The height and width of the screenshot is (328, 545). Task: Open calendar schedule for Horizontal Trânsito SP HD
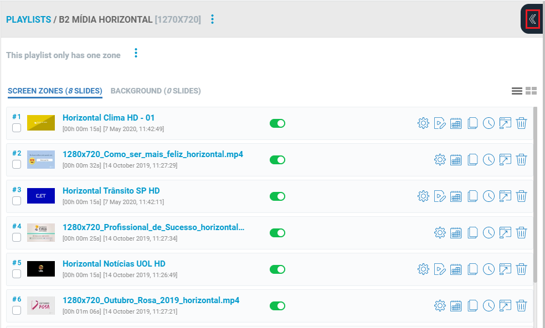pos(456,196)
